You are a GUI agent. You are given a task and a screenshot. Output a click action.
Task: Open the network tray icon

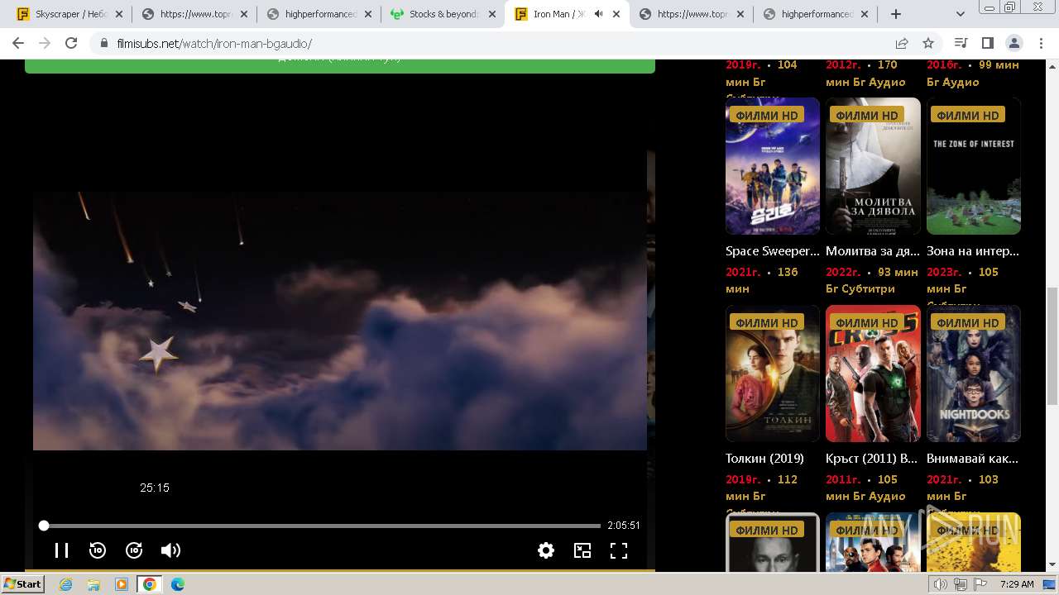961,584
